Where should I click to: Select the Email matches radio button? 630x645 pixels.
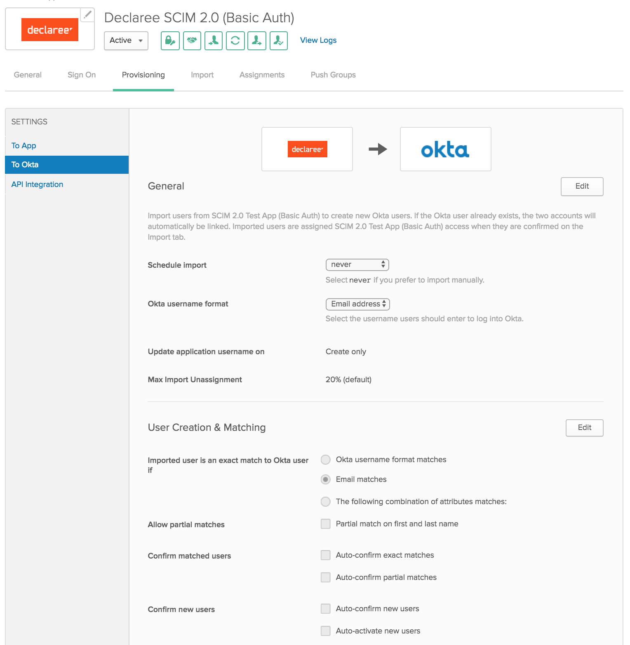coord(326,479)
